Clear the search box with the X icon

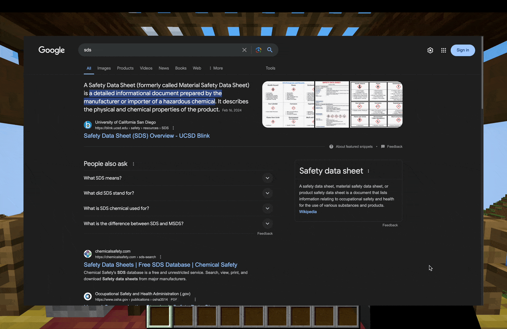[244, 50]
